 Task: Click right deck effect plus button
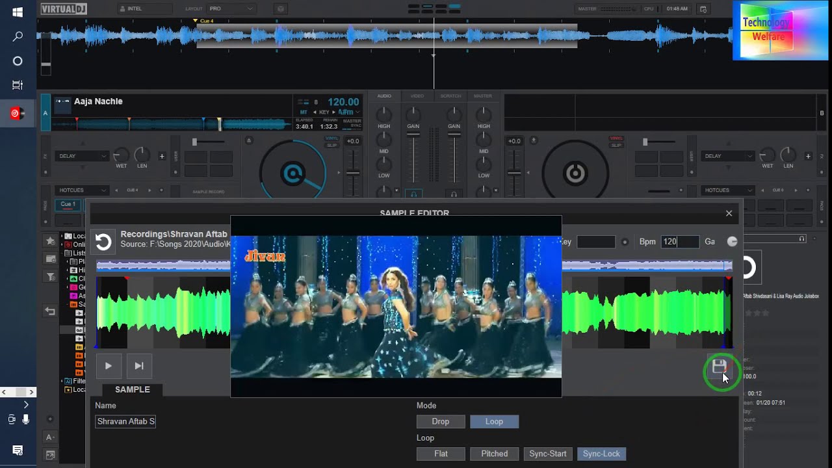point(808,156)
